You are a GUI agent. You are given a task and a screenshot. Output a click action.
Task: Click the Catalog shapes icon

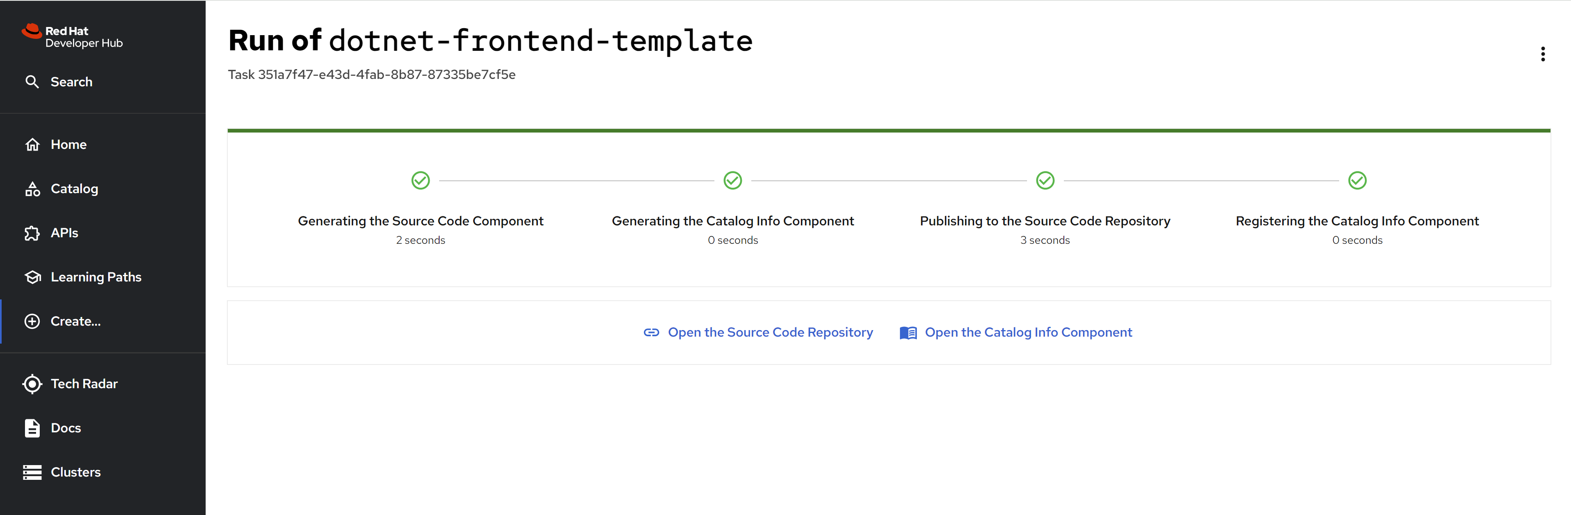click(x=32, y=189)
